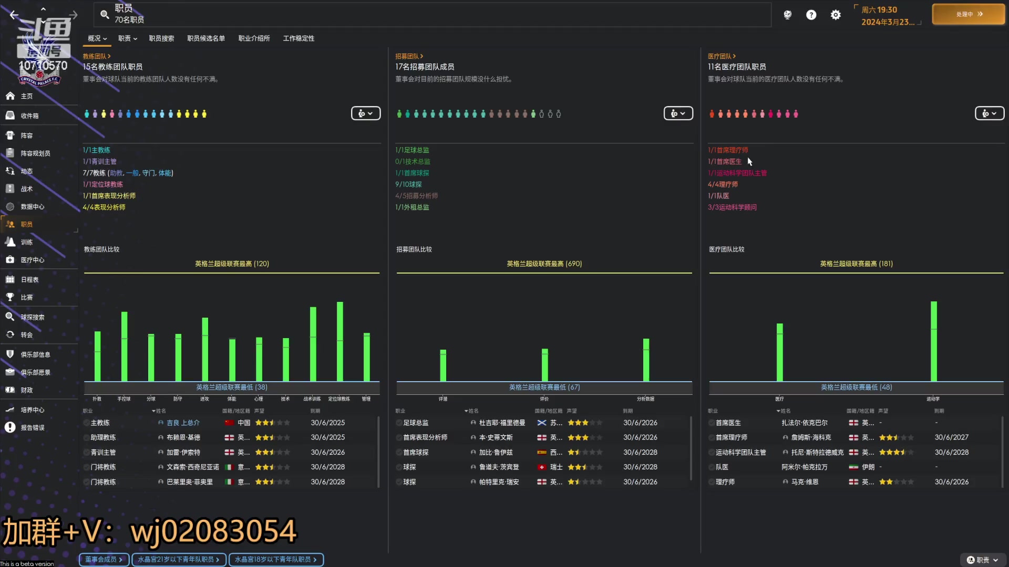Image resolution: width=1009 pixels, height=567 pixels.
Task: Open the help question mark icon
Action: click(x=811, y=15)
